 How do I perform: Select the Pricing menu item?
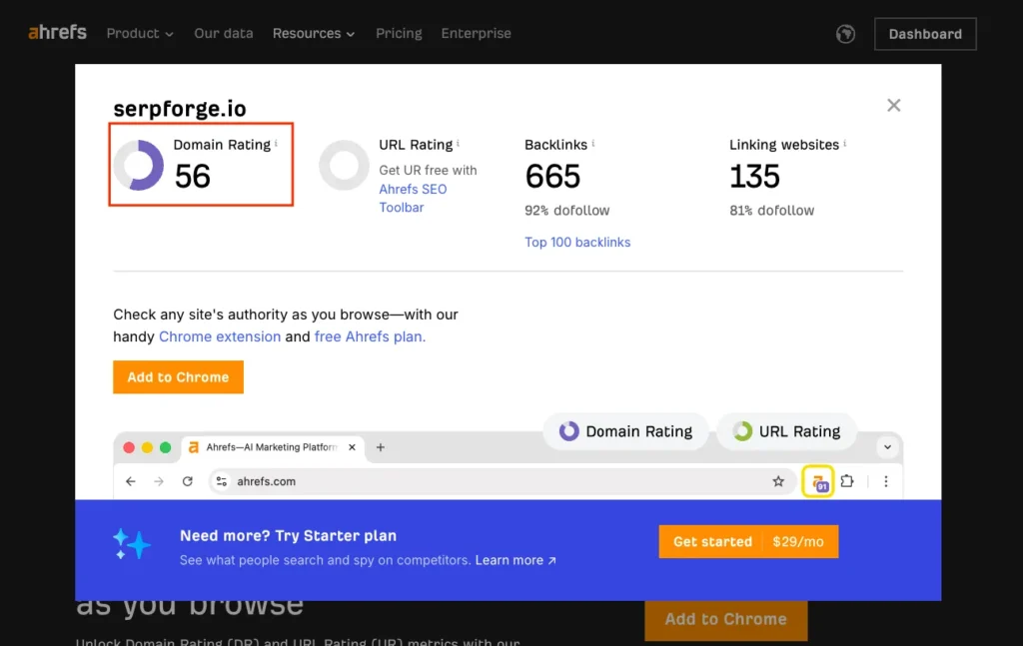point(399,33)
